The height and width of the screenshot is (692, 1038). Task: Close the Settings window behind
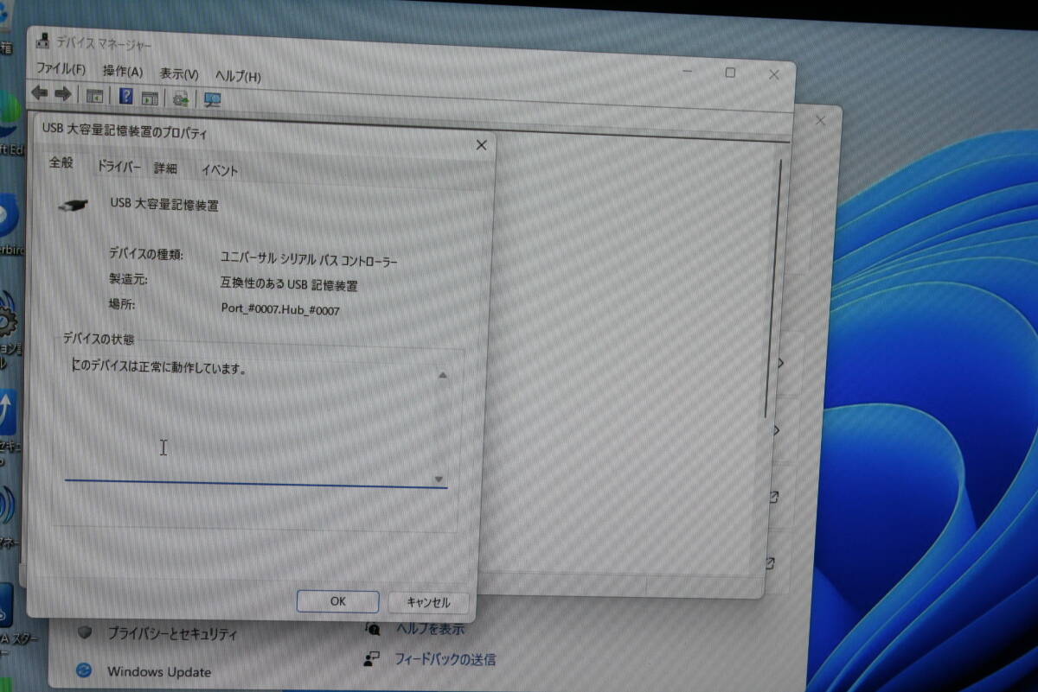pos(820,120)
